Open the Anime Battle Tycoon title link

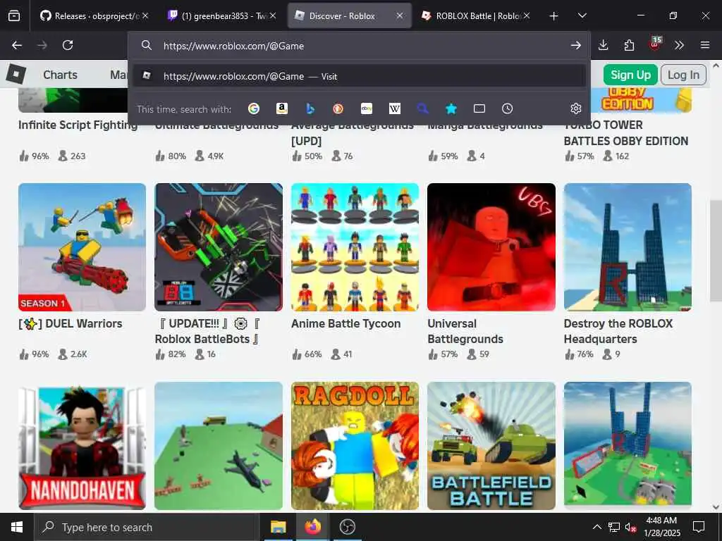345,323
